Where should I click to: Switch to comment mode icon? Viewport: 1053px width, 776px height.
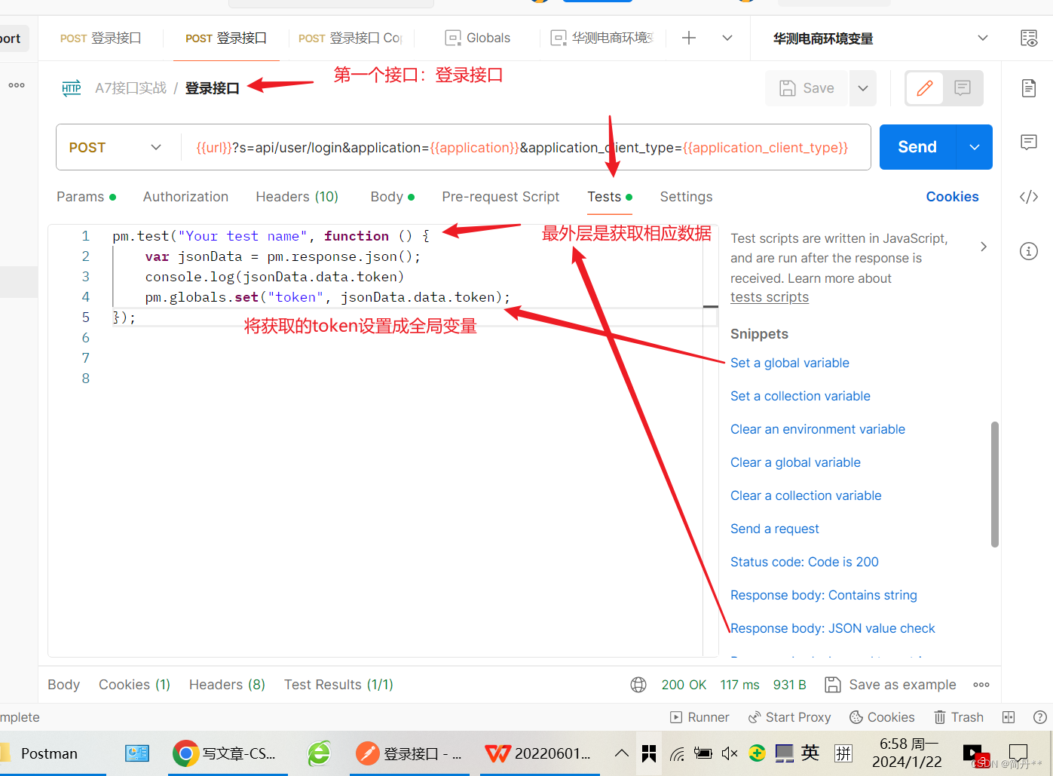tap(963, 88)
